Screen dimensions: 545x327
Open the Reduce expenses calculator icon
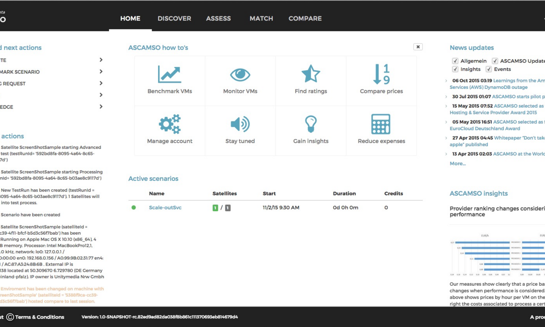[381, 124]
